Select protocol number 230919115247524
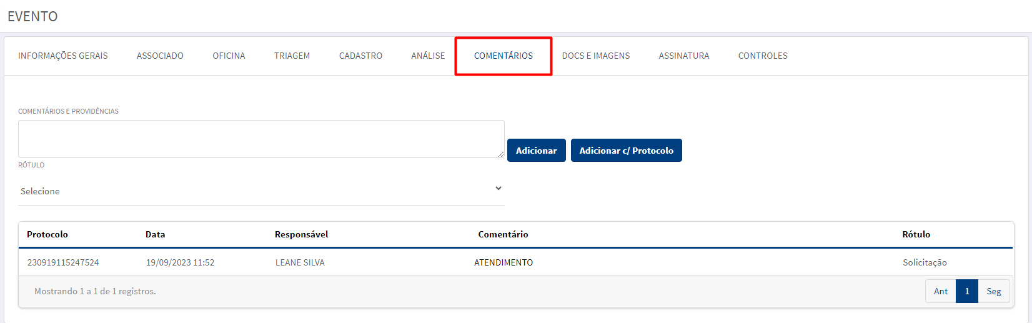Viewport: 1032px width, 323px height. (63, 262)
